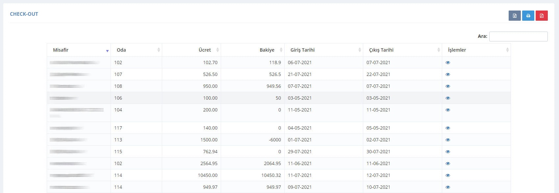Click the check-in date 04-05-2021
The image size is (559, 193).
[x=300, y=128]
